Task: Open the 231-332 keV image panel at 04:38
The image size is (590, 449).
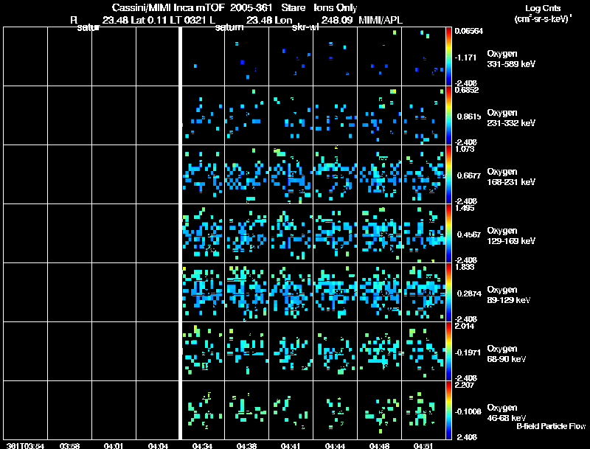Action: click(247, 116)
